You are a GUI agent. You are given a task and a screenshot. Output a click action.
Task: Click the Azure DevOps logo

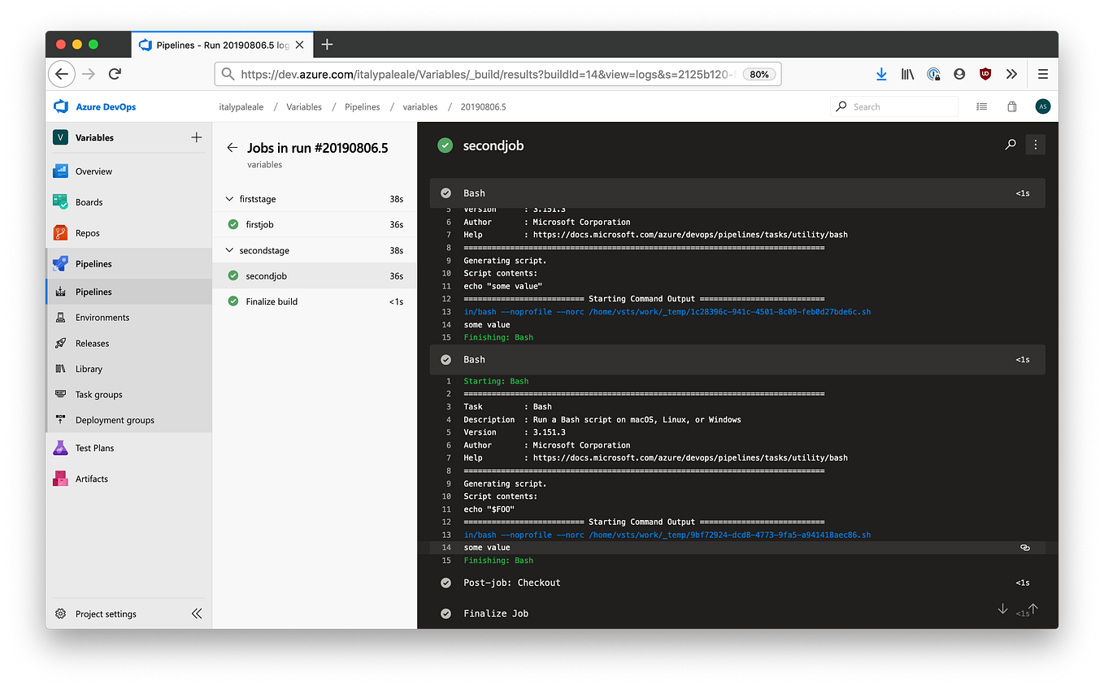pos(61,106)
